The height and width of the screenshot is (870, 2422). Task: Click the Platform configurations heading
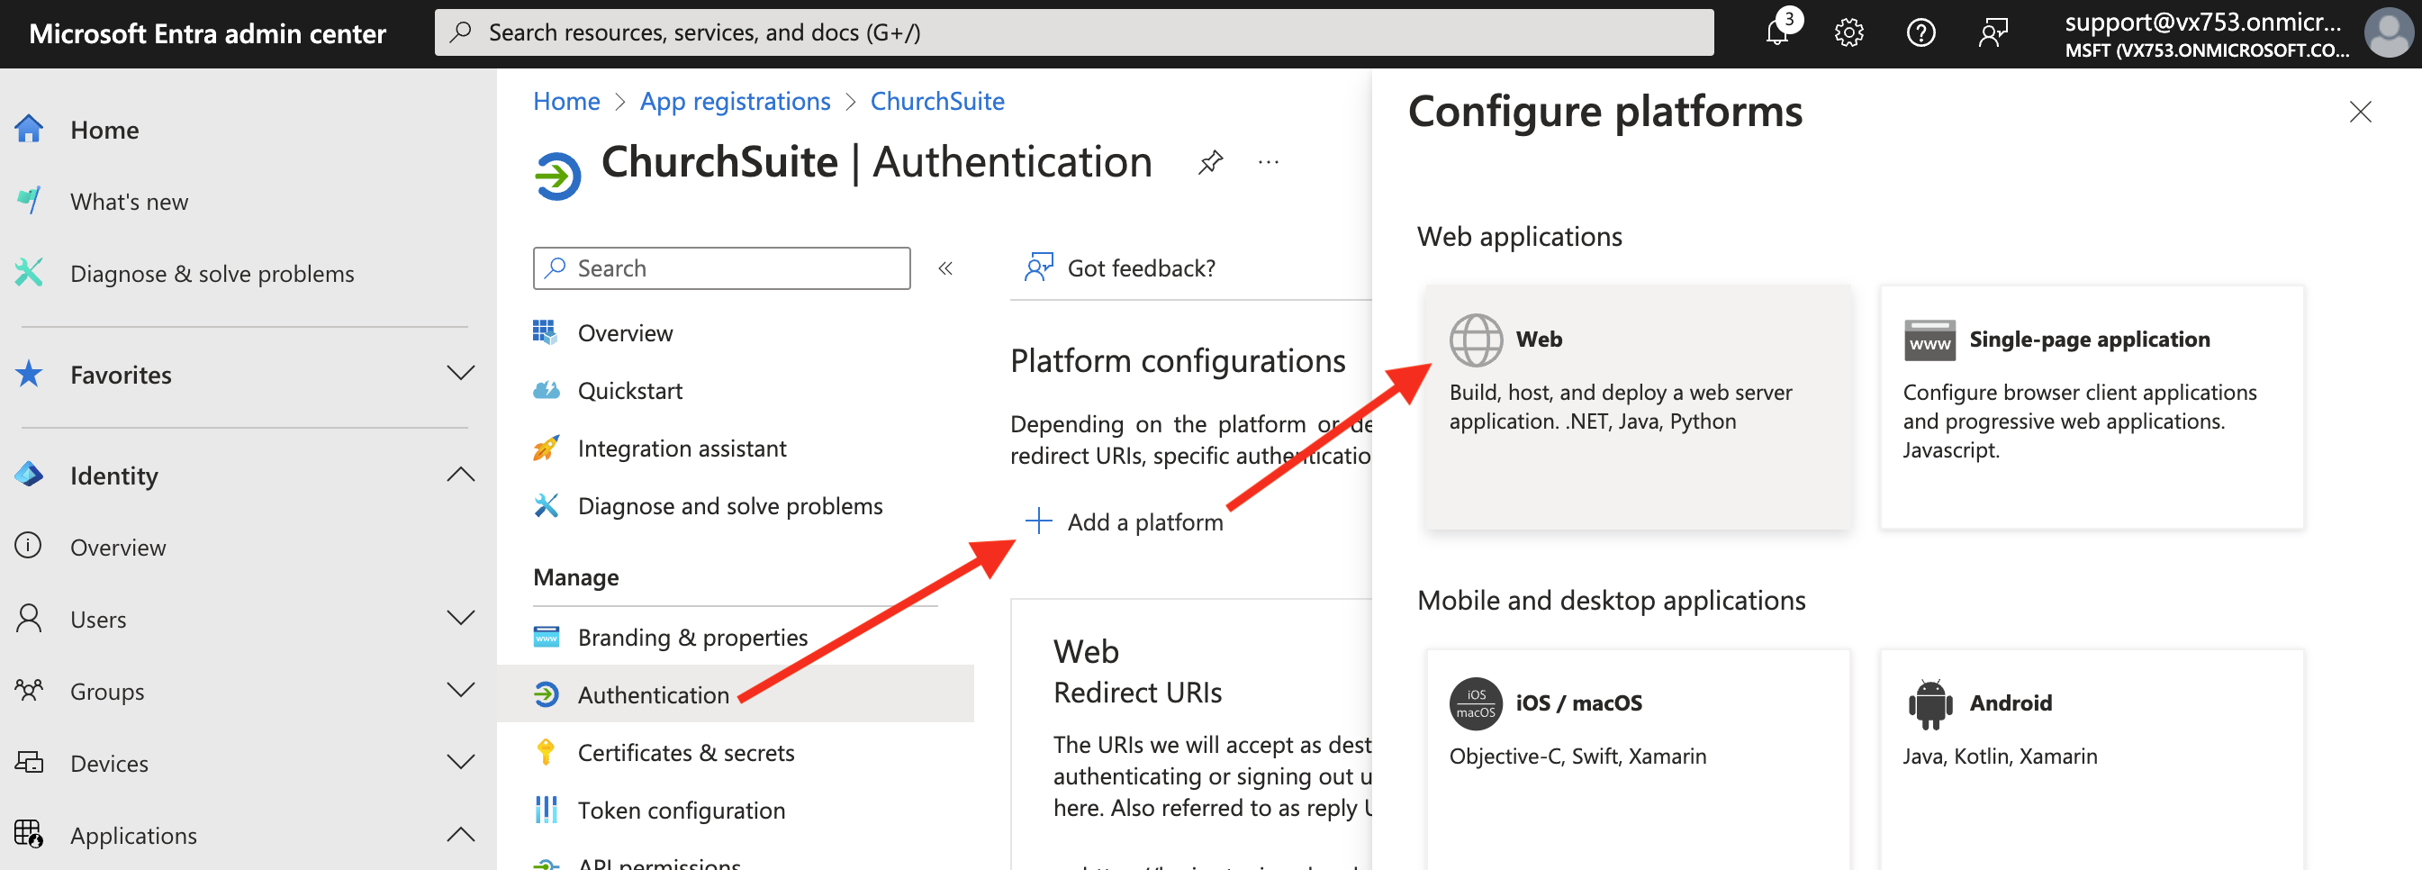1177,360
